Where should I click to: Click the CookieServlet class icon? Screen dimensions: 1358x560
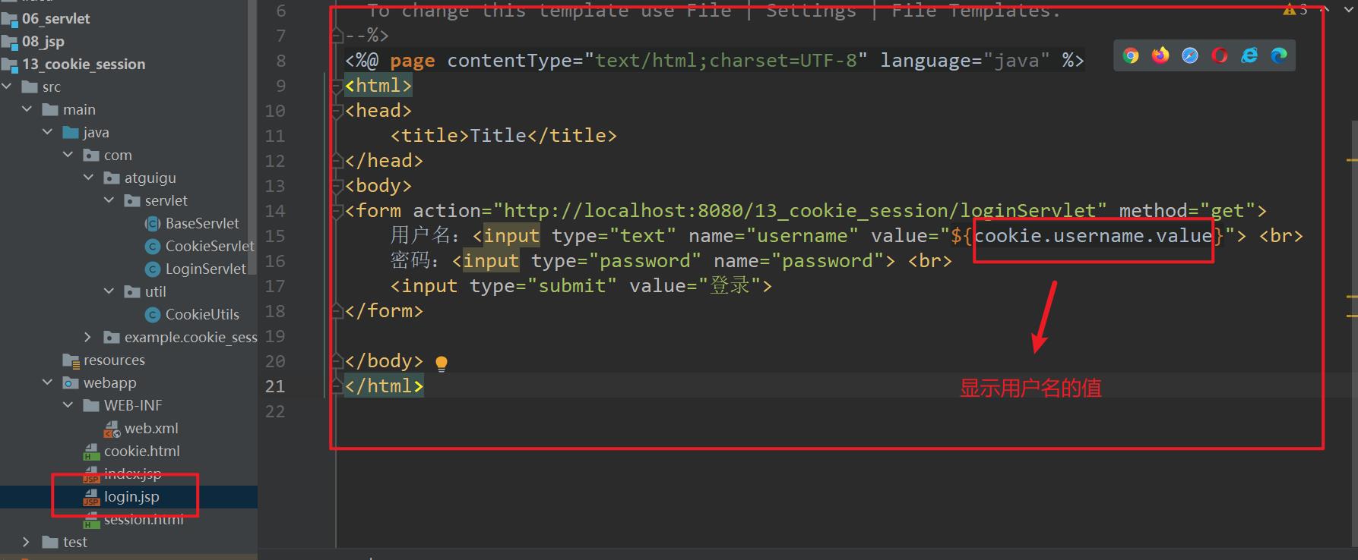[x=153, y=247]
